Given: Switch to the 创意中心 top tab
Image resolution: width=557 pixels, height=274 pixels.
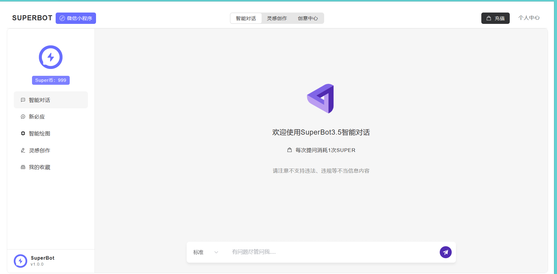Looking at the screenshot, I should [308, 18].
